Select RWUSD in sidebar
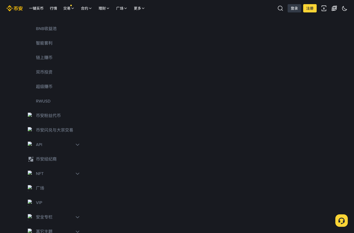 (x=43, y=101)
